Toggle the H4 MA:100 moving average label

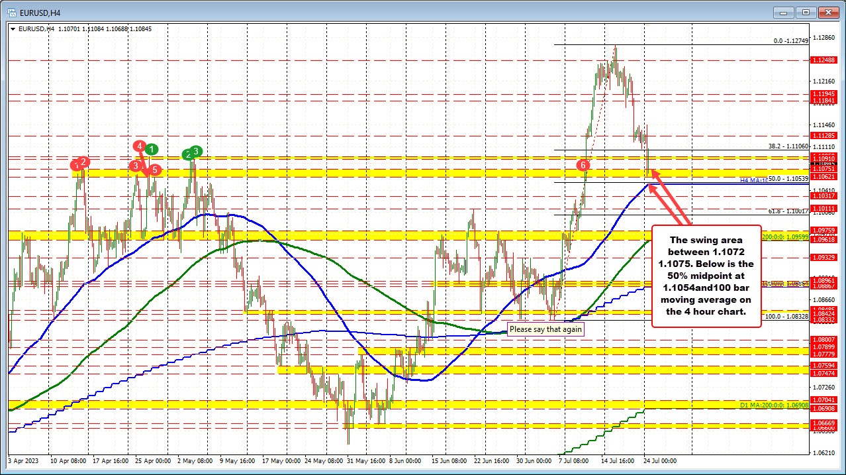pos(755,180)
